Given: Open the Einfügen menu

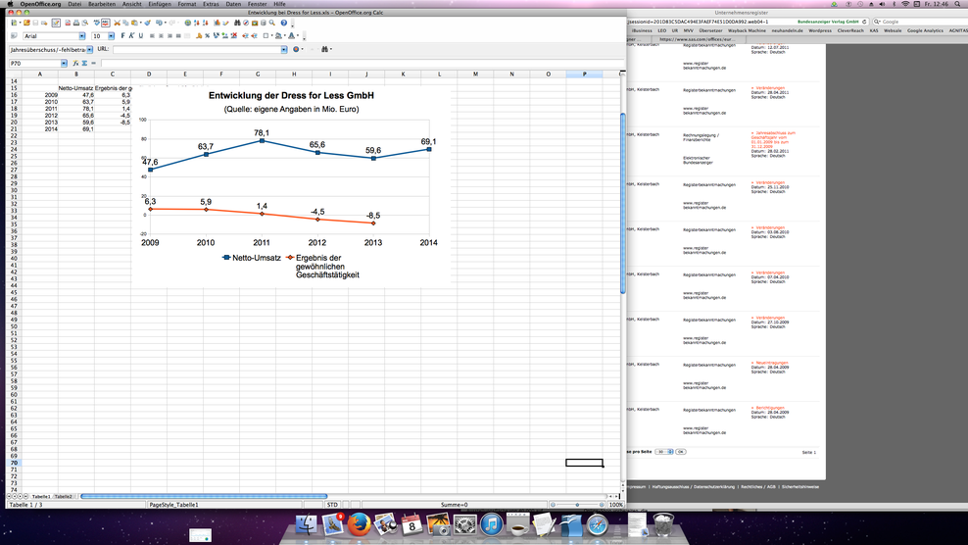Looking at the screenshot, I should point(160,4).
